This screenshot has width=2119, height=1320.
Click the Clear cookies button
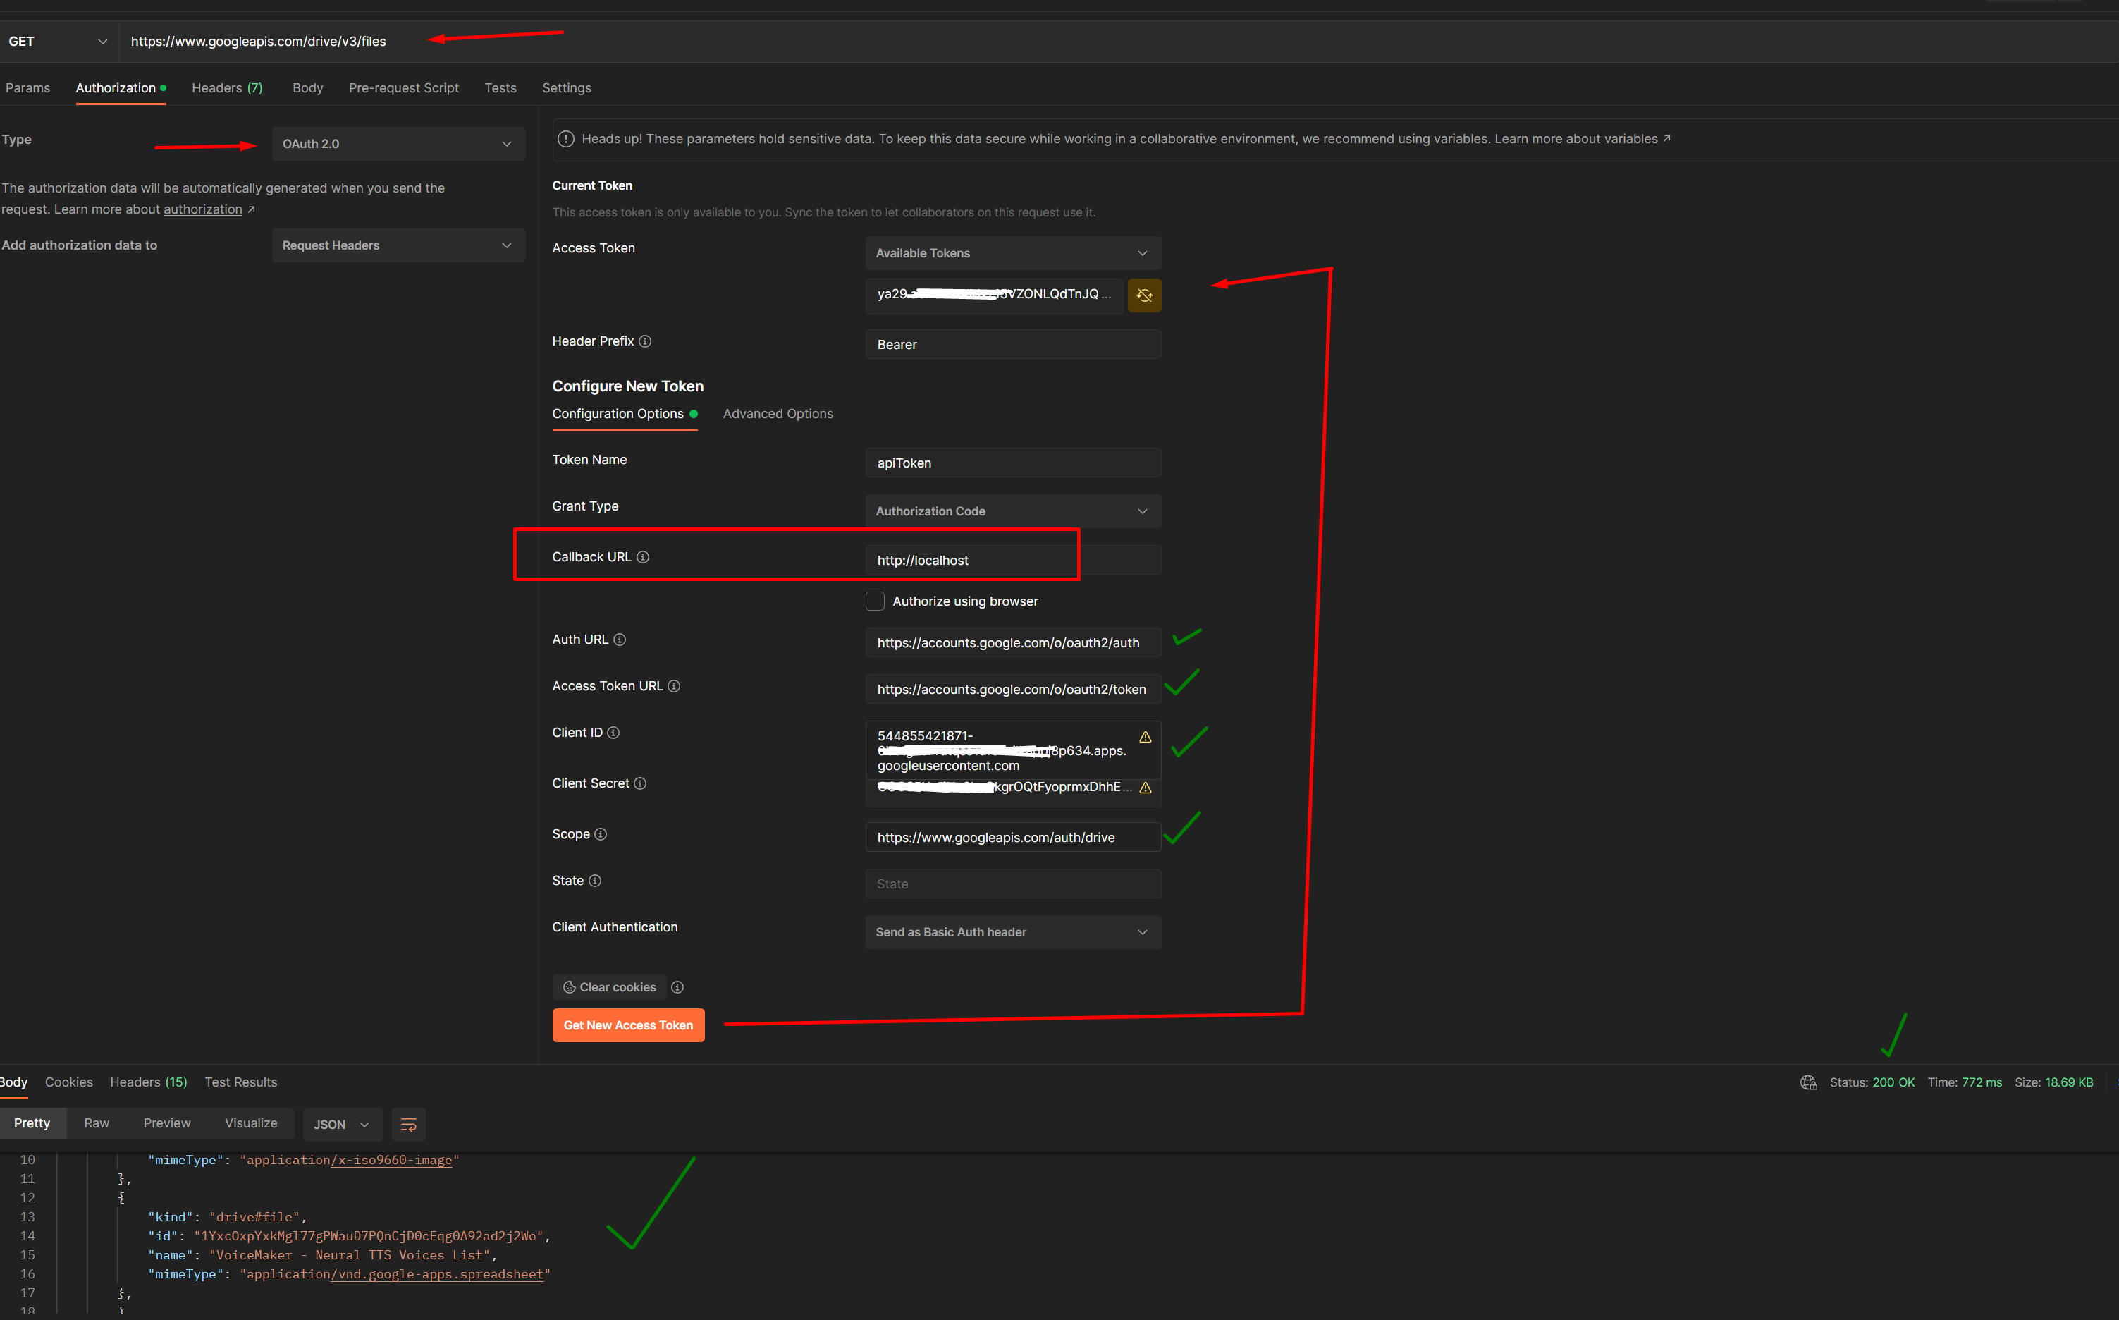(609, 987)
